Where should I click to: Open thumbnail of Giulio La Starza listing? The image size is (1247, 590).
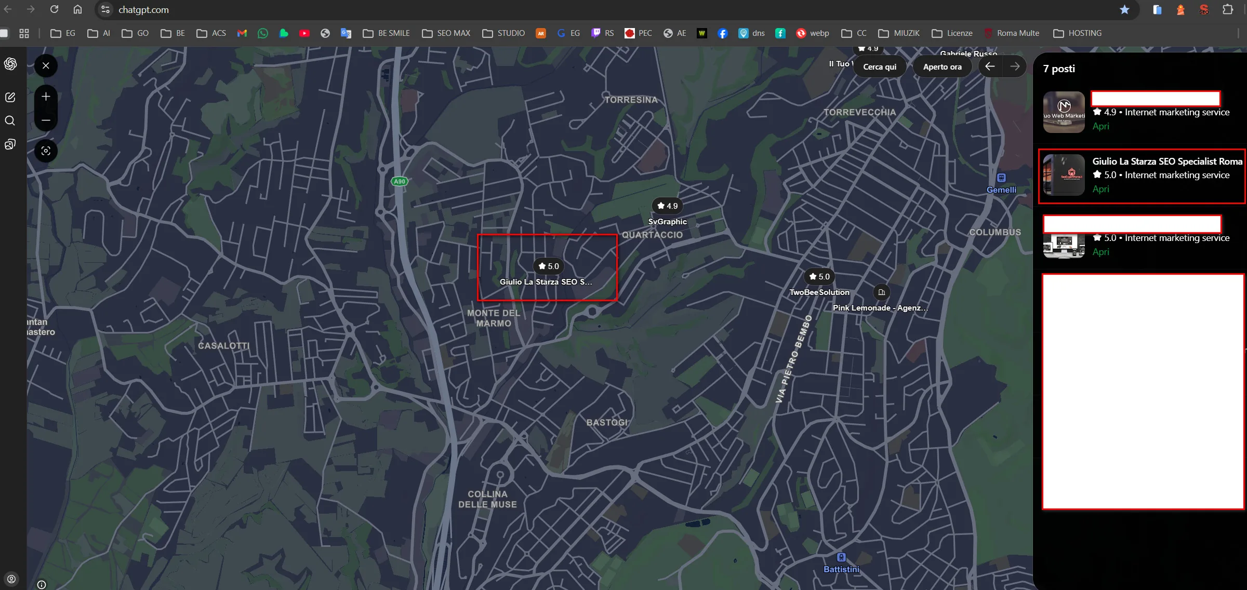[1064, 175]
